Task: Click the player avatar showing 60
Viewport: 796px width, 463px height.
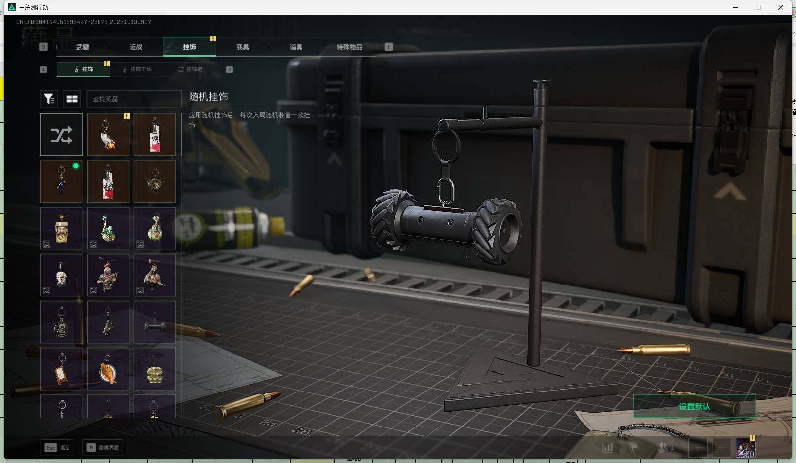Action: [745, 448]
